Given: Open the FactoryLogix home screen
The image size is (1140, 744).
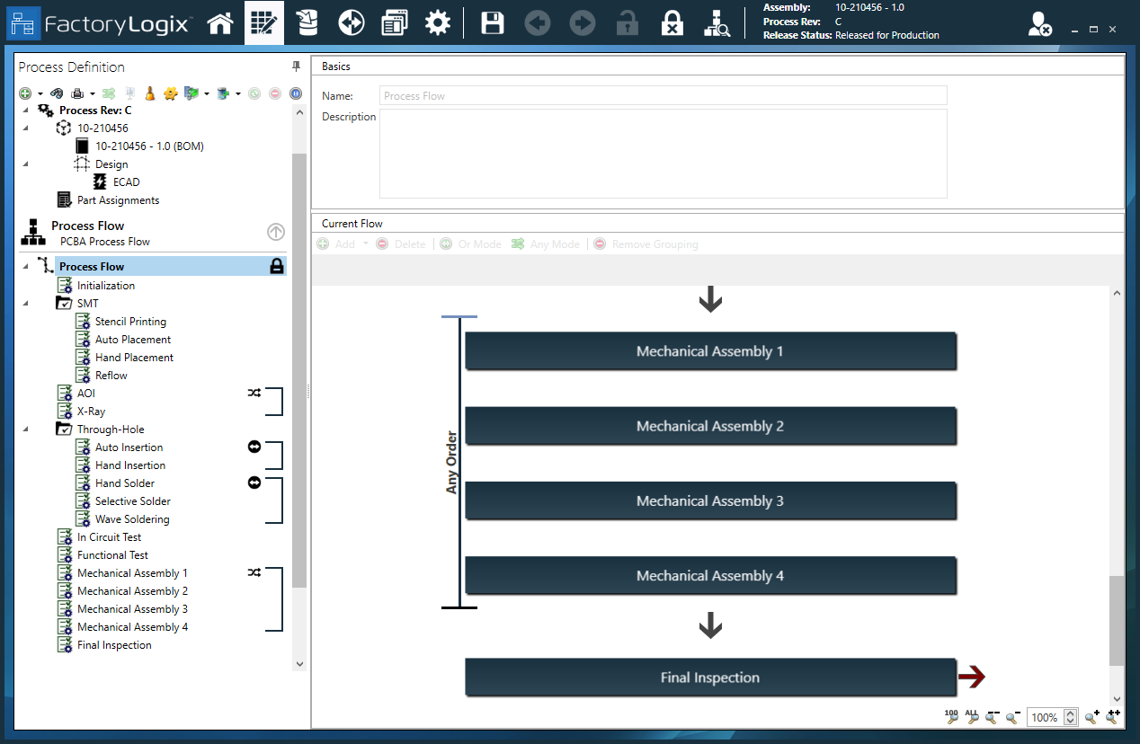Looking at the screenshot, I should point(220,22).
